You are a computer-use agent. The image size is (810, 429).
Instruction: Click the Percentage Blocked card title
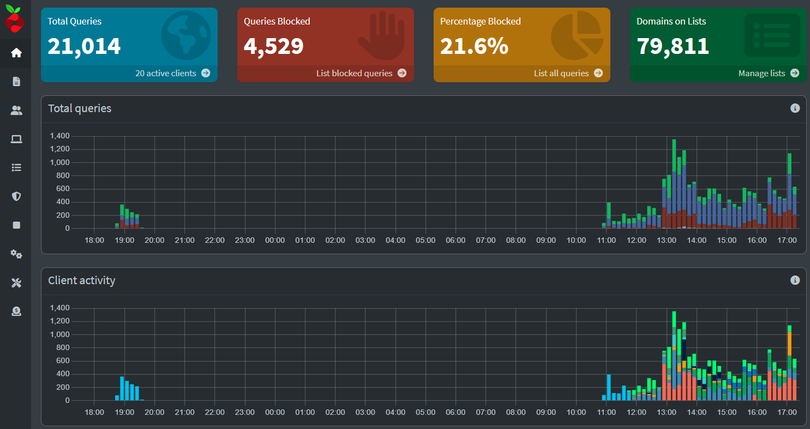481,21
